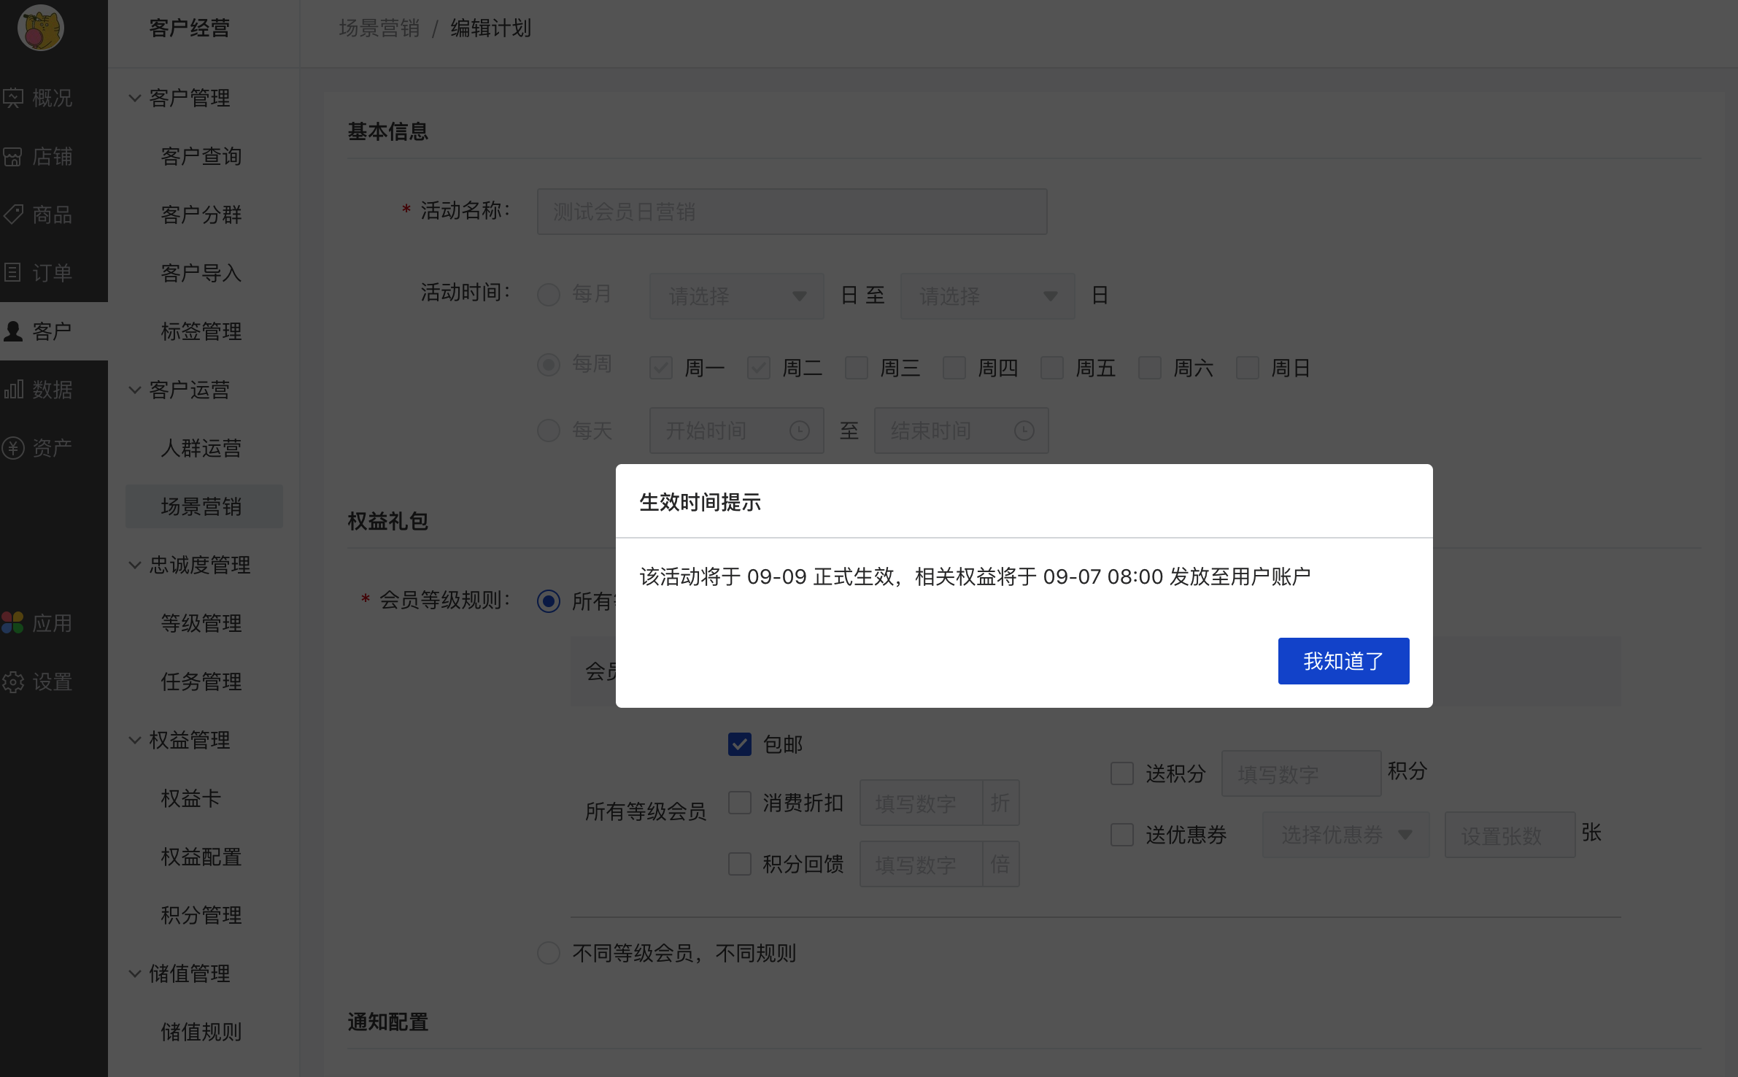Toggle the 周二 checkbox
Viewport: 1738px width, 1077px height.
point(759,368)
